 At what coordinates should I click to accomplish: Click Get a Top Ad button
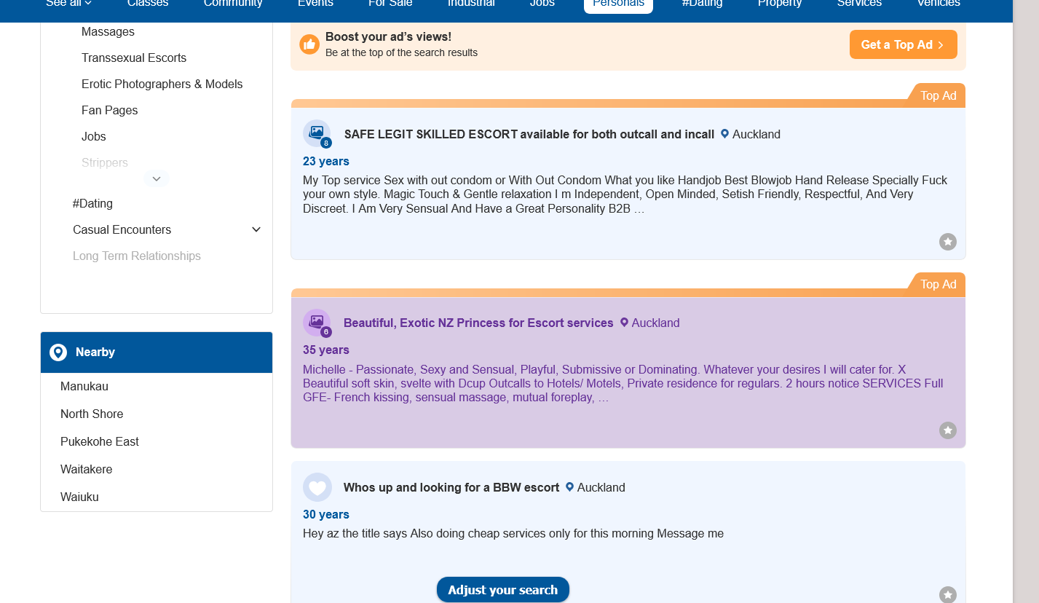pos(903,44)
